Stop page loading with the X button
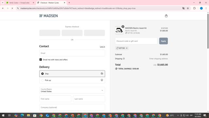209x118 pixels. click(x=12, y=8)
